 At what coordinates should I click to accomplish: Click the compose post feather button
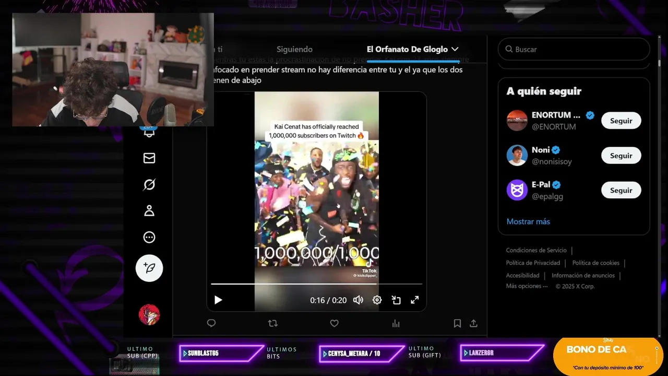(149, 268)
